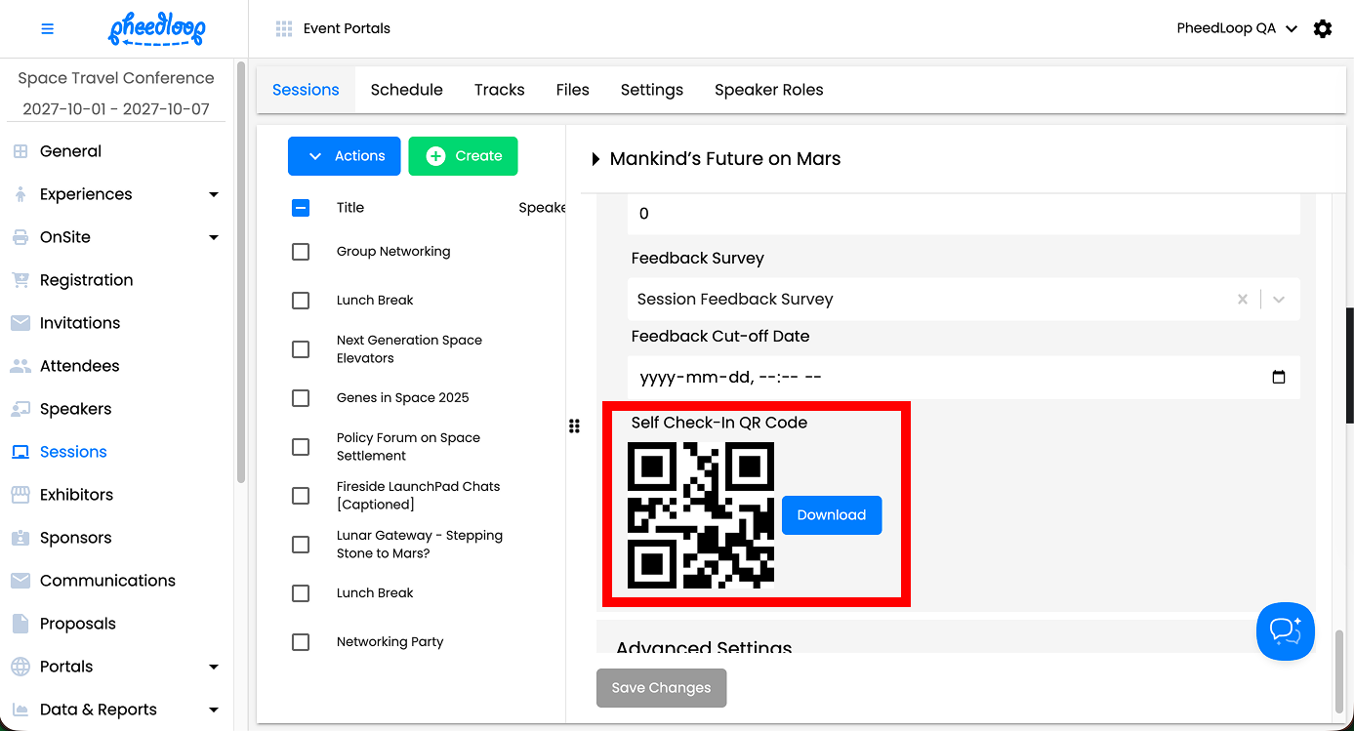Switch to the Schedule tab
This screenshot has height=731, width=1354.
407,90
